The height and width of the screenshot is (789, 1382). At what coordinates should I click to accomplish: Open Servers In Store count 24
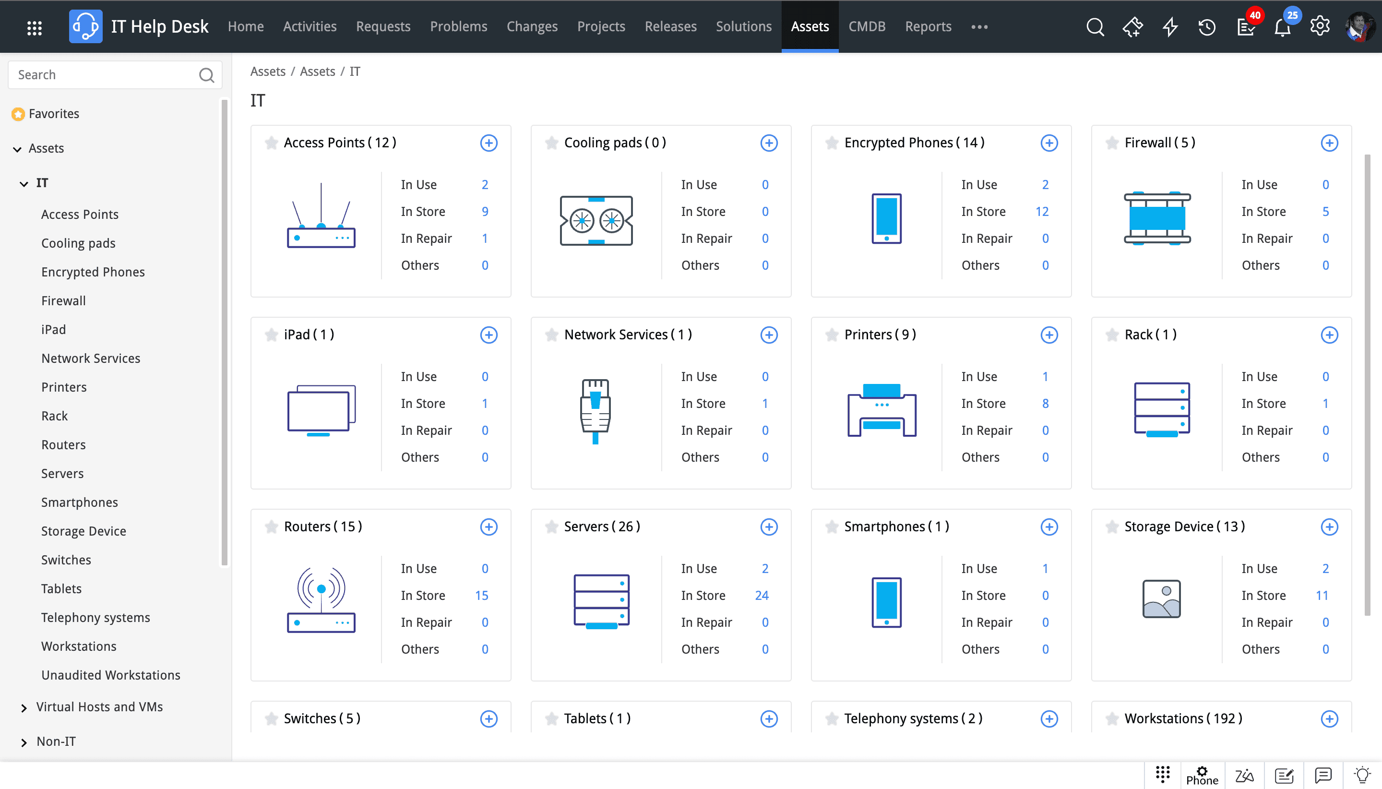(x=762, y=596)
